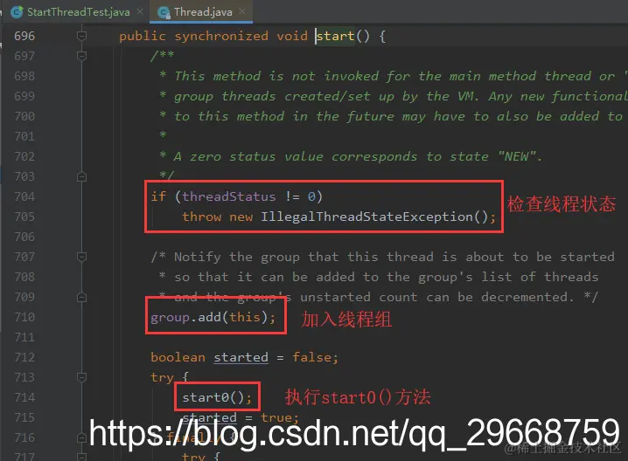
Task: Click the 'throw' keyword on line 705
Action: (x=201, y=217)
